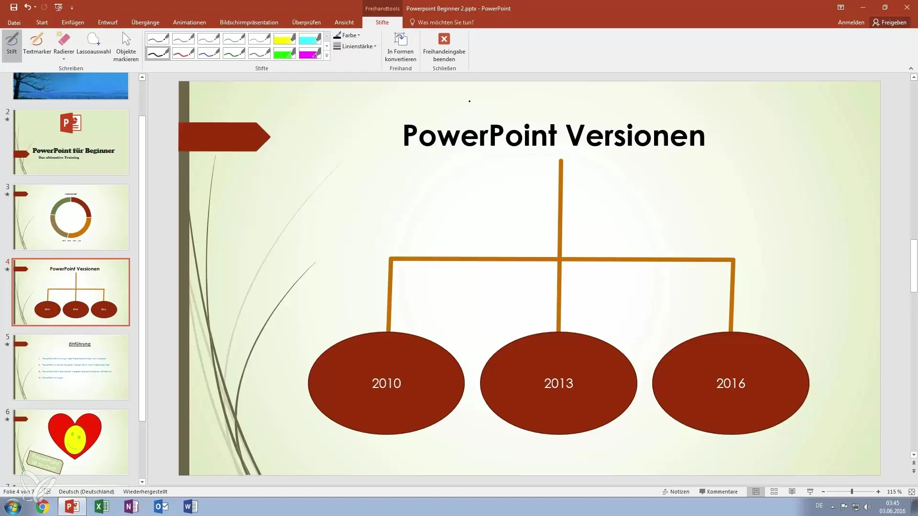Image resolution: width=918 pixels, height=516 pixels.
Task: Click the PowerPoint Versionen title
Action: [554, 135]
